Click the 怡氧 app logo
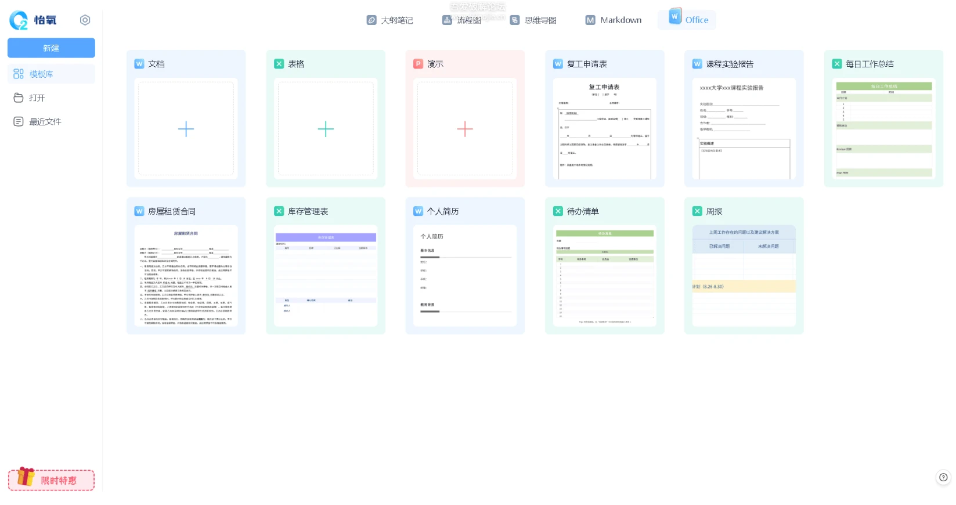Screen dimensions: 956x505 [x=33, y=20]
